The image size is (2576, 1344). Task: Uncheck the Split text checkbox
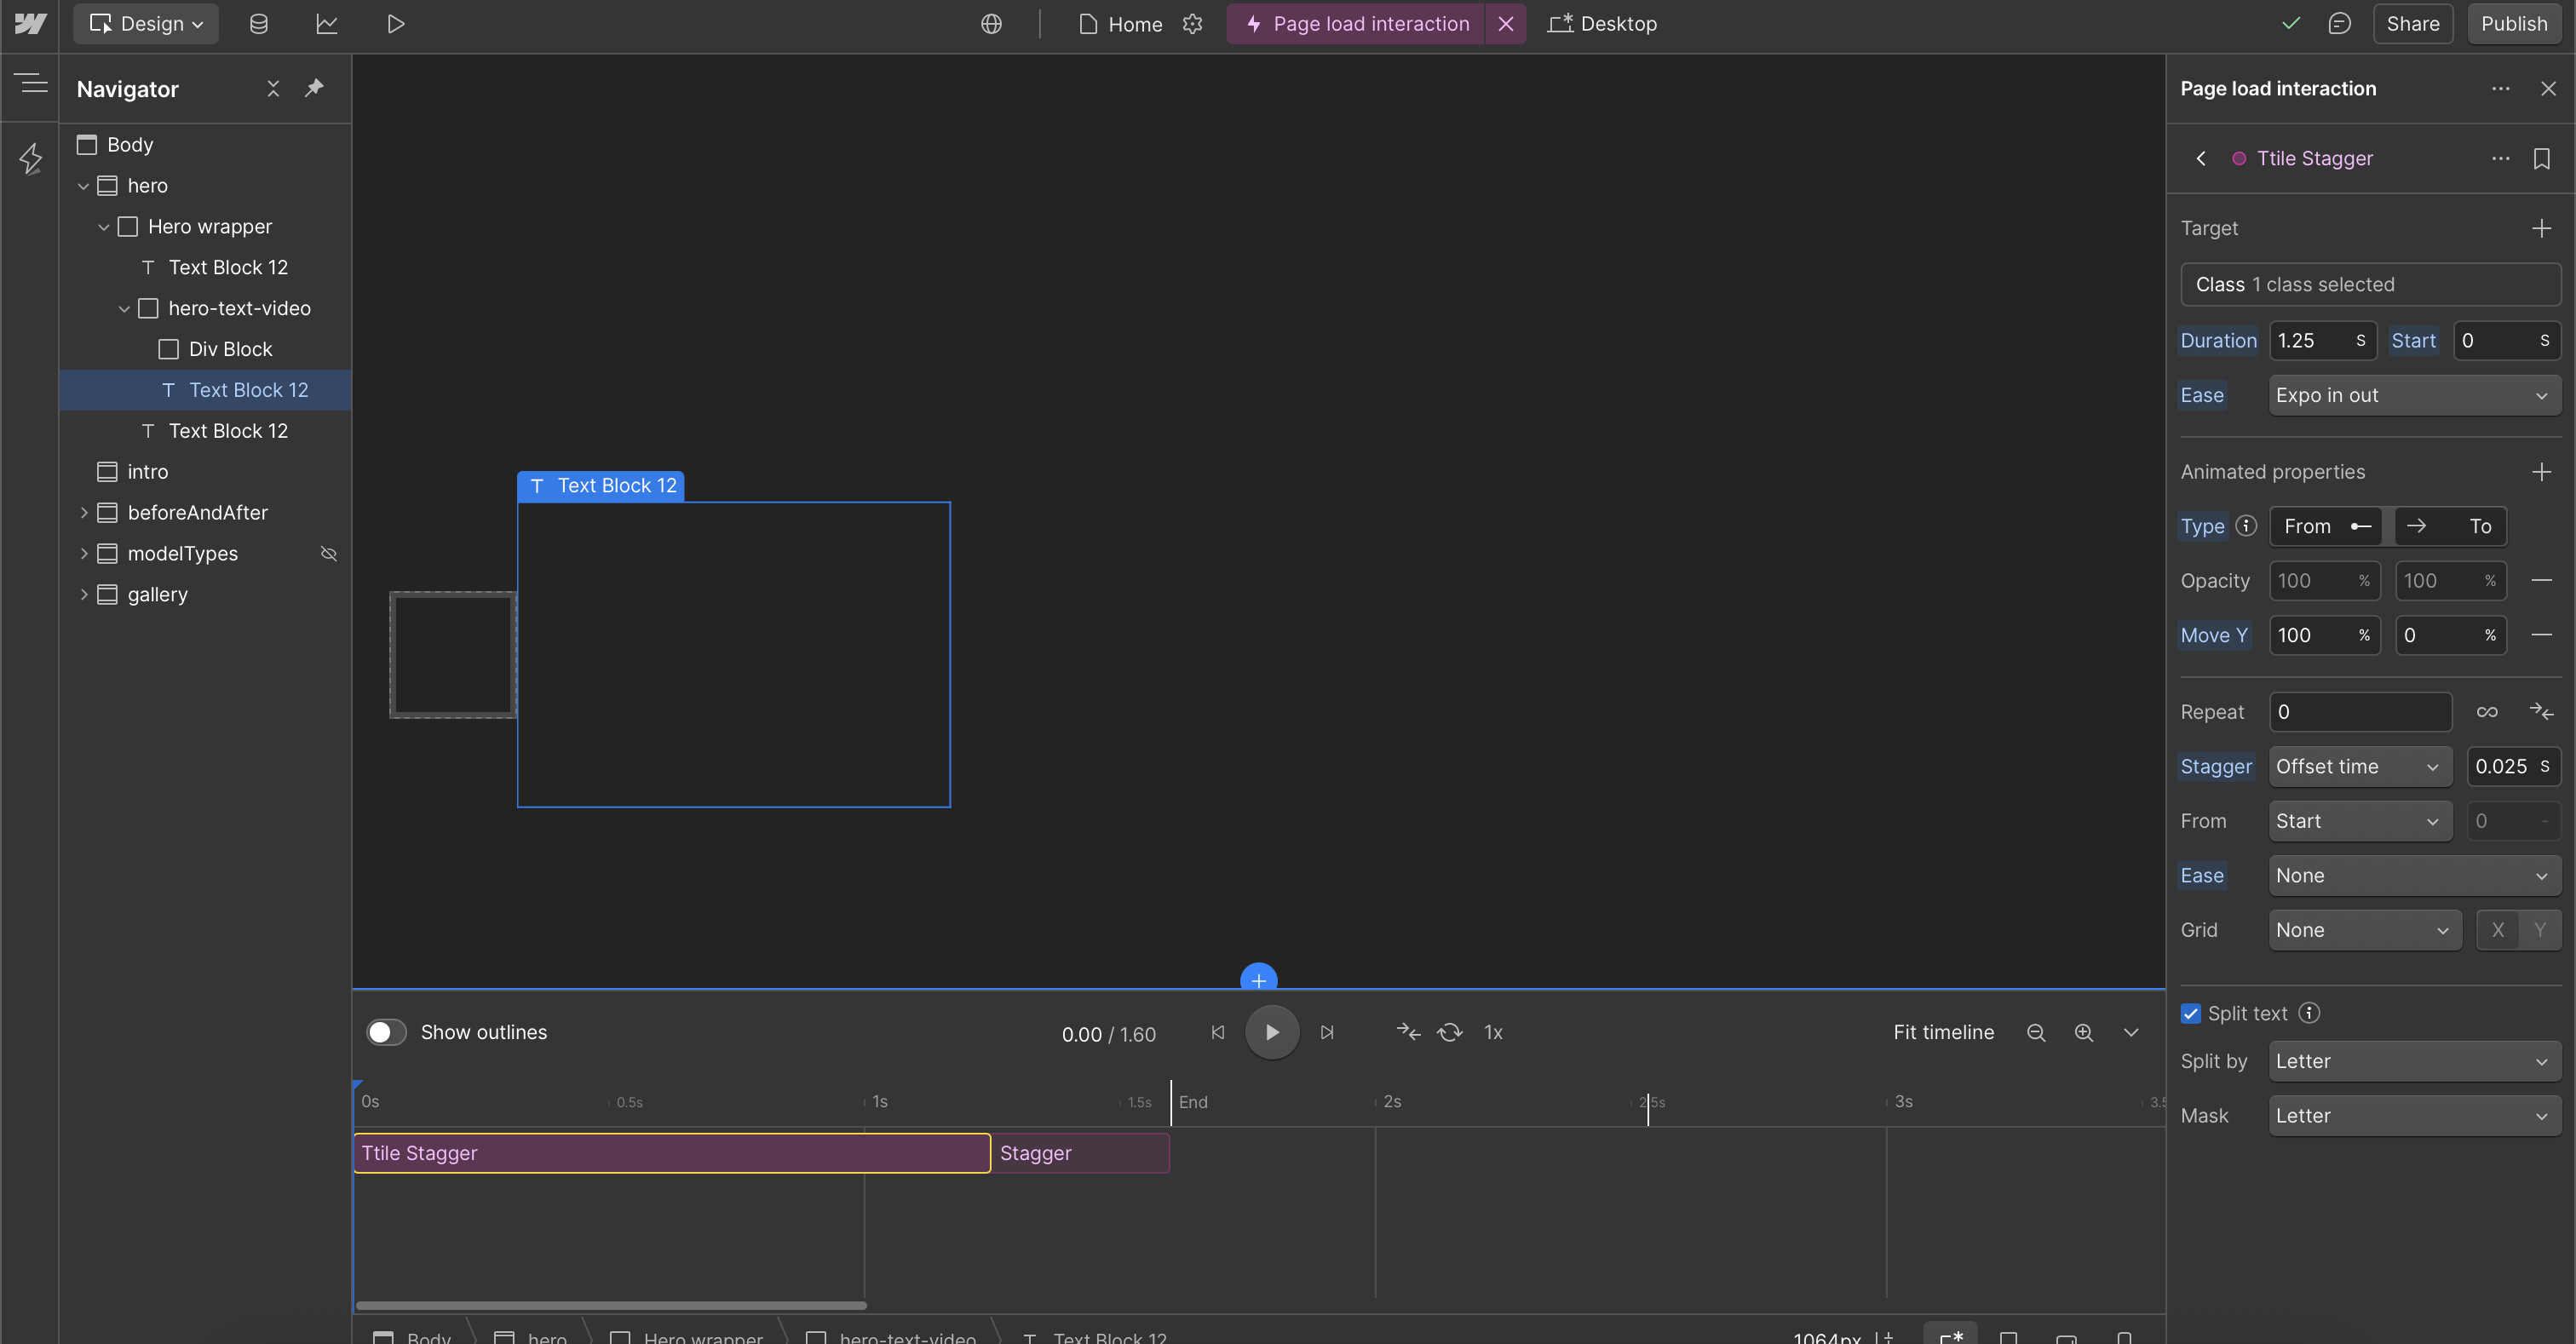pos(2191,1013)
